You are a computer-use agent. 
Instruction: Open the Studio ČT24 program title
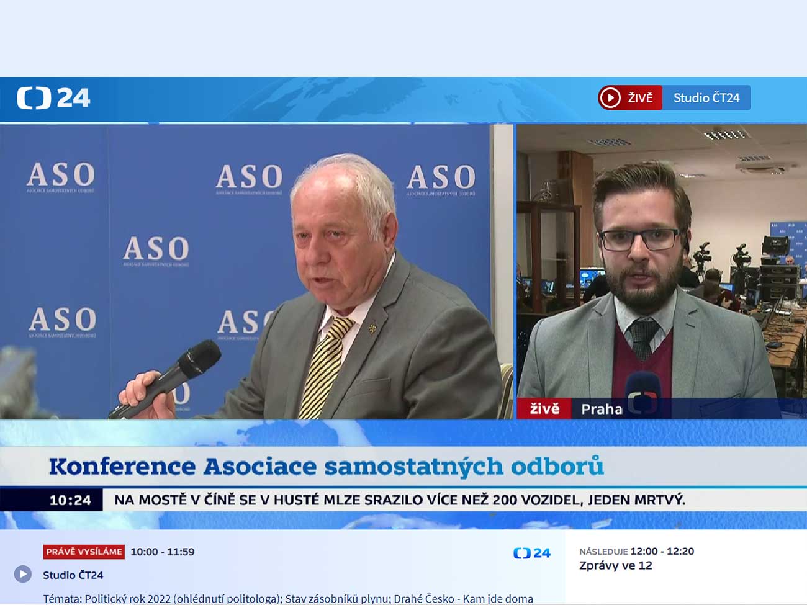coord(73,575)
